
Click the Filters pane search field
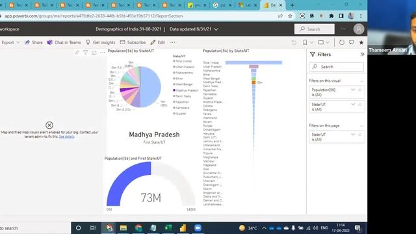pos(337,67)
